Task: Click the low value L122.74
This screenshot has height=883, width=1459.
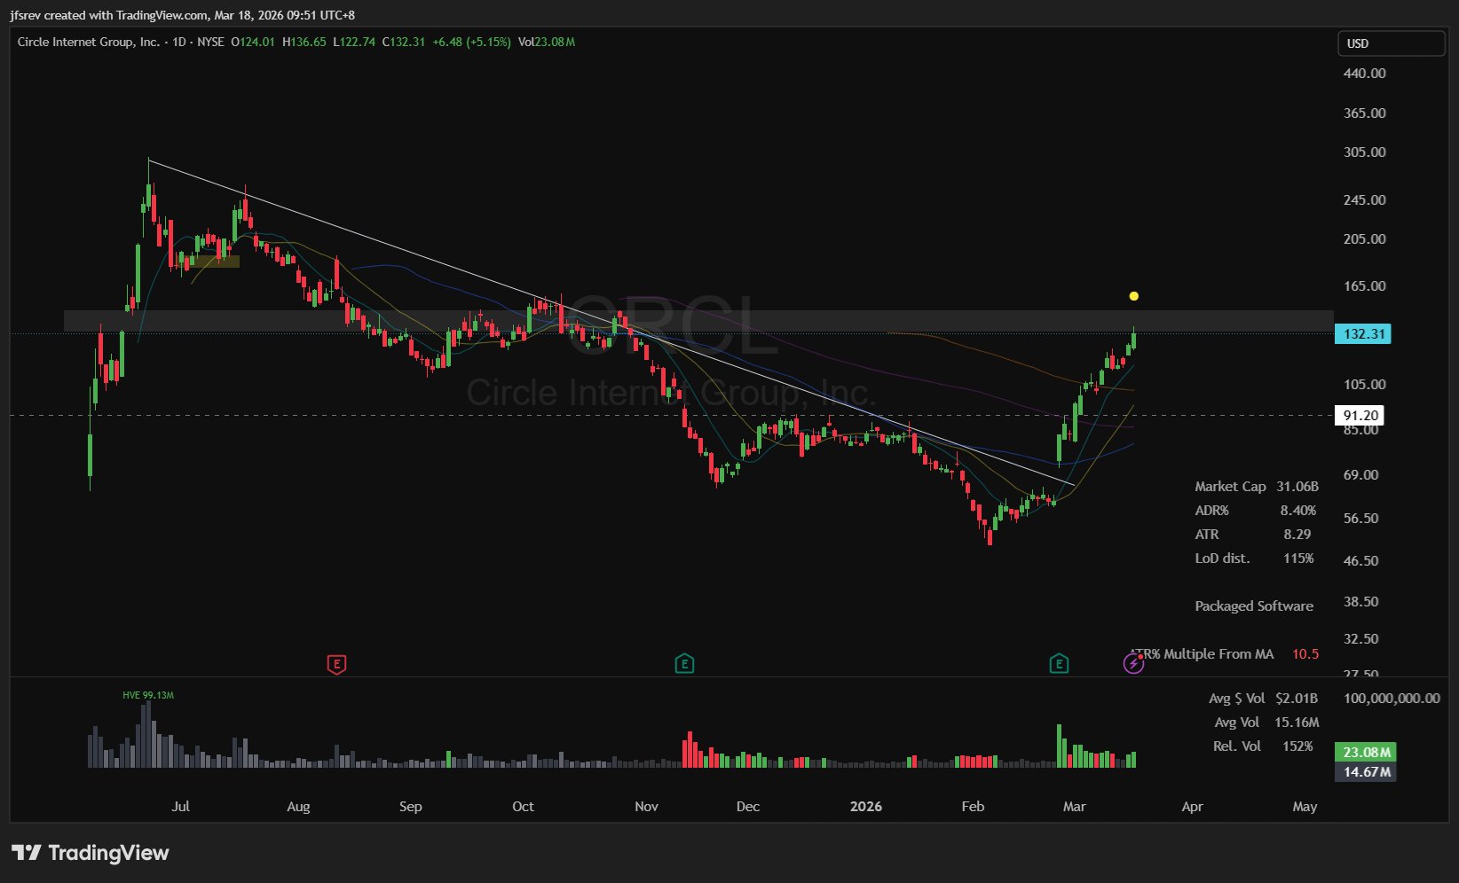Action: [x=354, y=42]
